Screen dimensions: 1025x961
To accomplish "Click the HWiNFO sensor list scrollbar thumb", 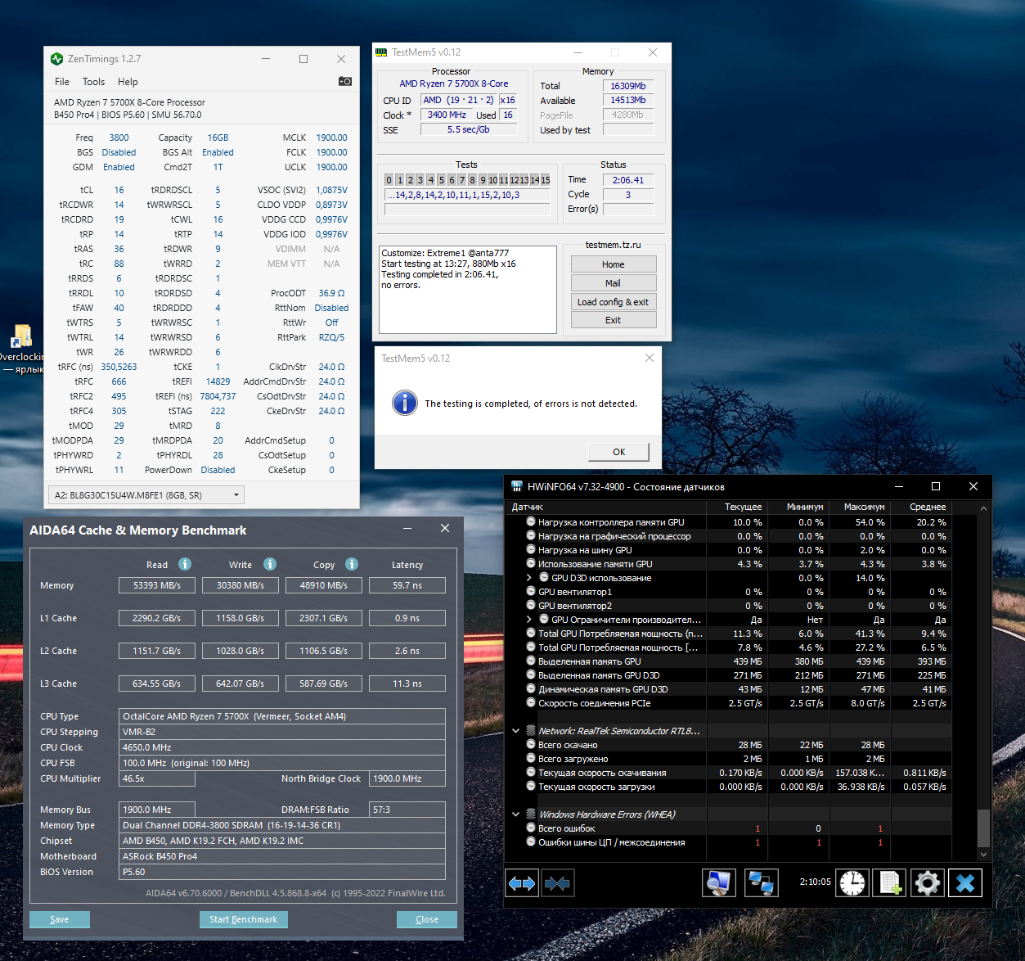I will (983, 828).
